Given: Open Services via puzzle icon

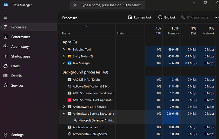Looking at the screenshot, I should [x=5, y=85].
